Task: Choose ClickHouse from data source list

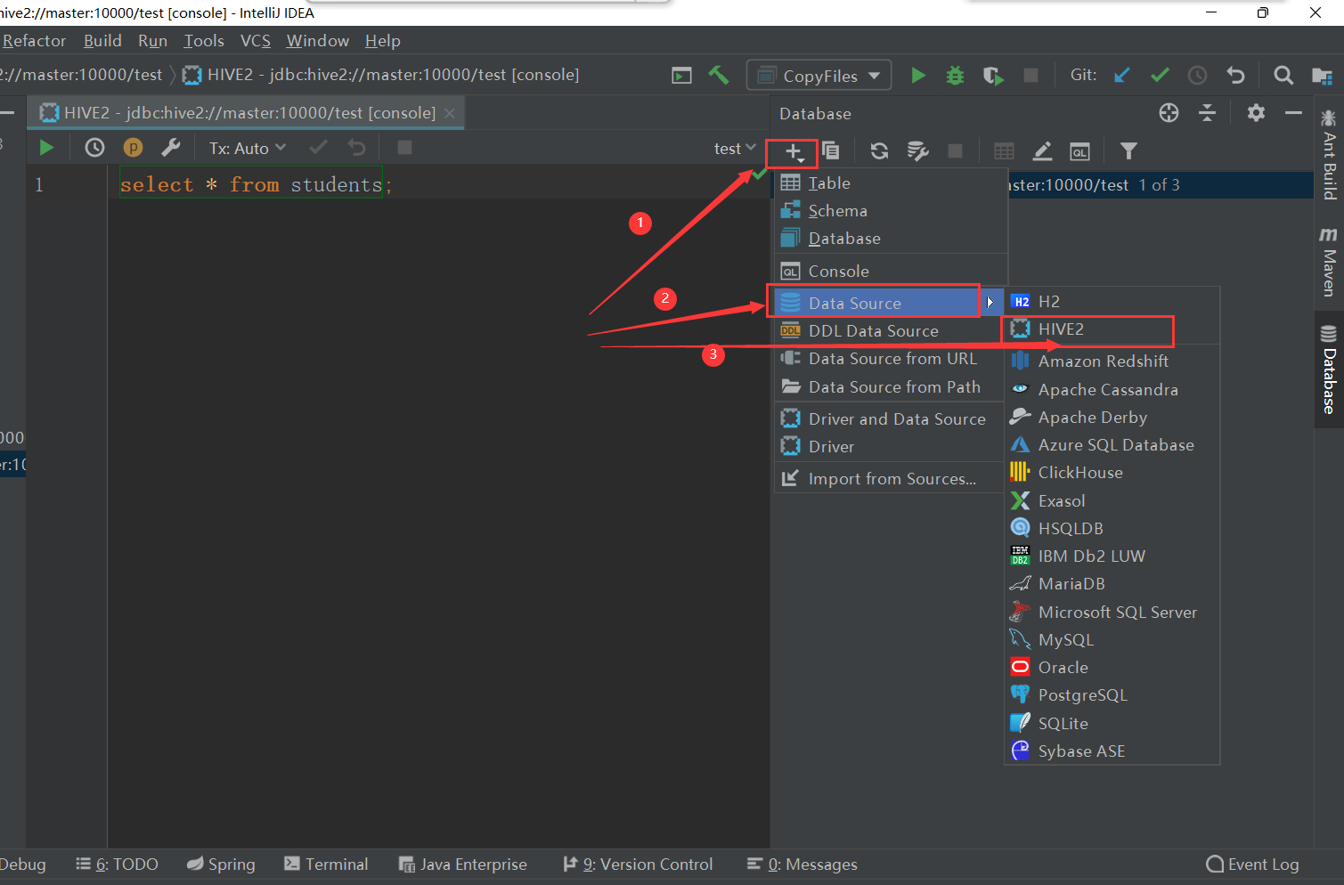Action: point(1112,472)
